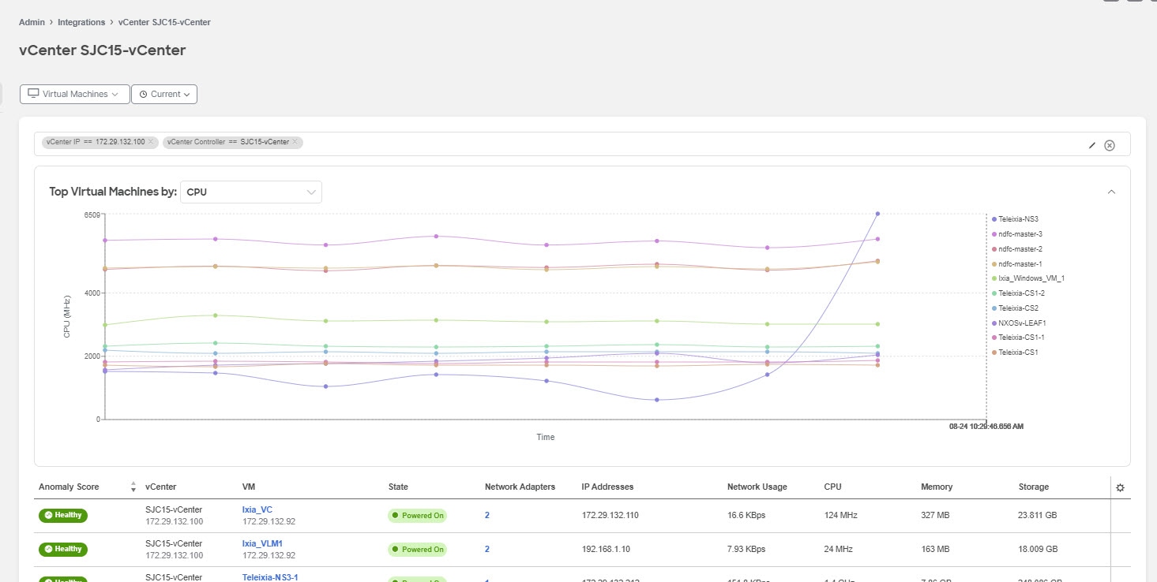Click the 16.6 KBps network usage value
1157x582 pixels.
click(746, 515)
